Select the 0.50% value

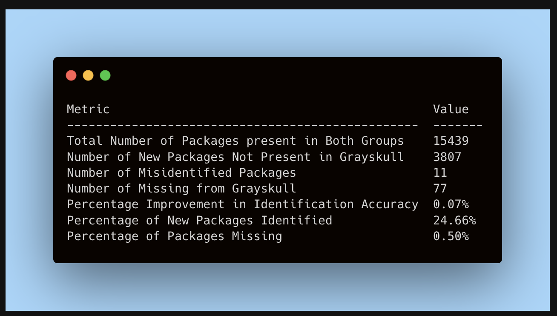tap(451, 236)
